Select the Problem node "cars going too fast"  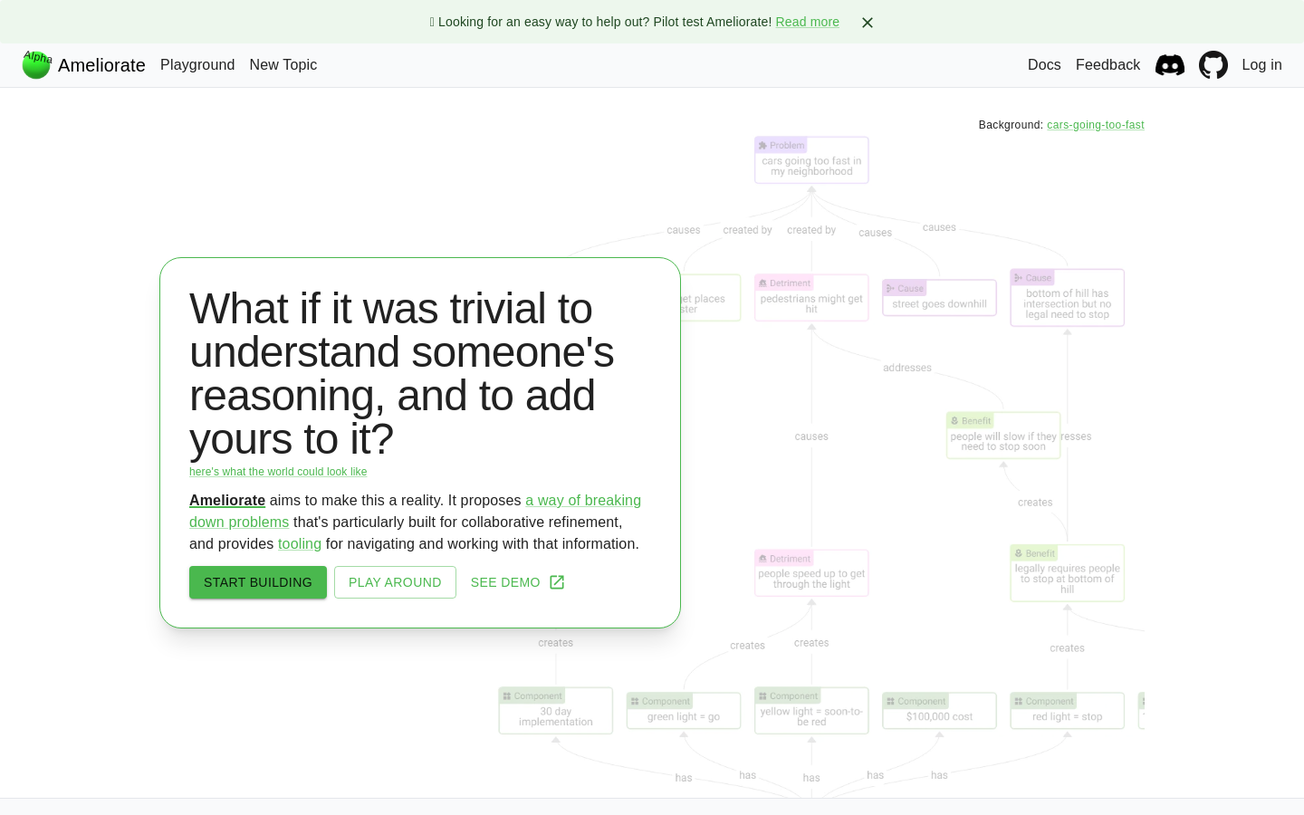click(x=811, y=160)
